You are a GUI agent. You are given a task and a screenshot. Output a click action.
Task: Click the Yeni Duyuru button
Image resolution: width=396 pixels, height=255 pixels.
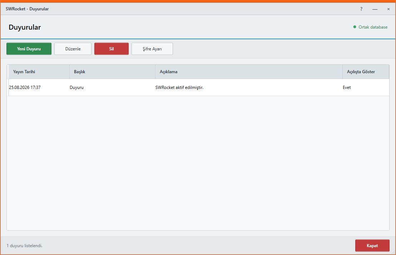(29, 49)
